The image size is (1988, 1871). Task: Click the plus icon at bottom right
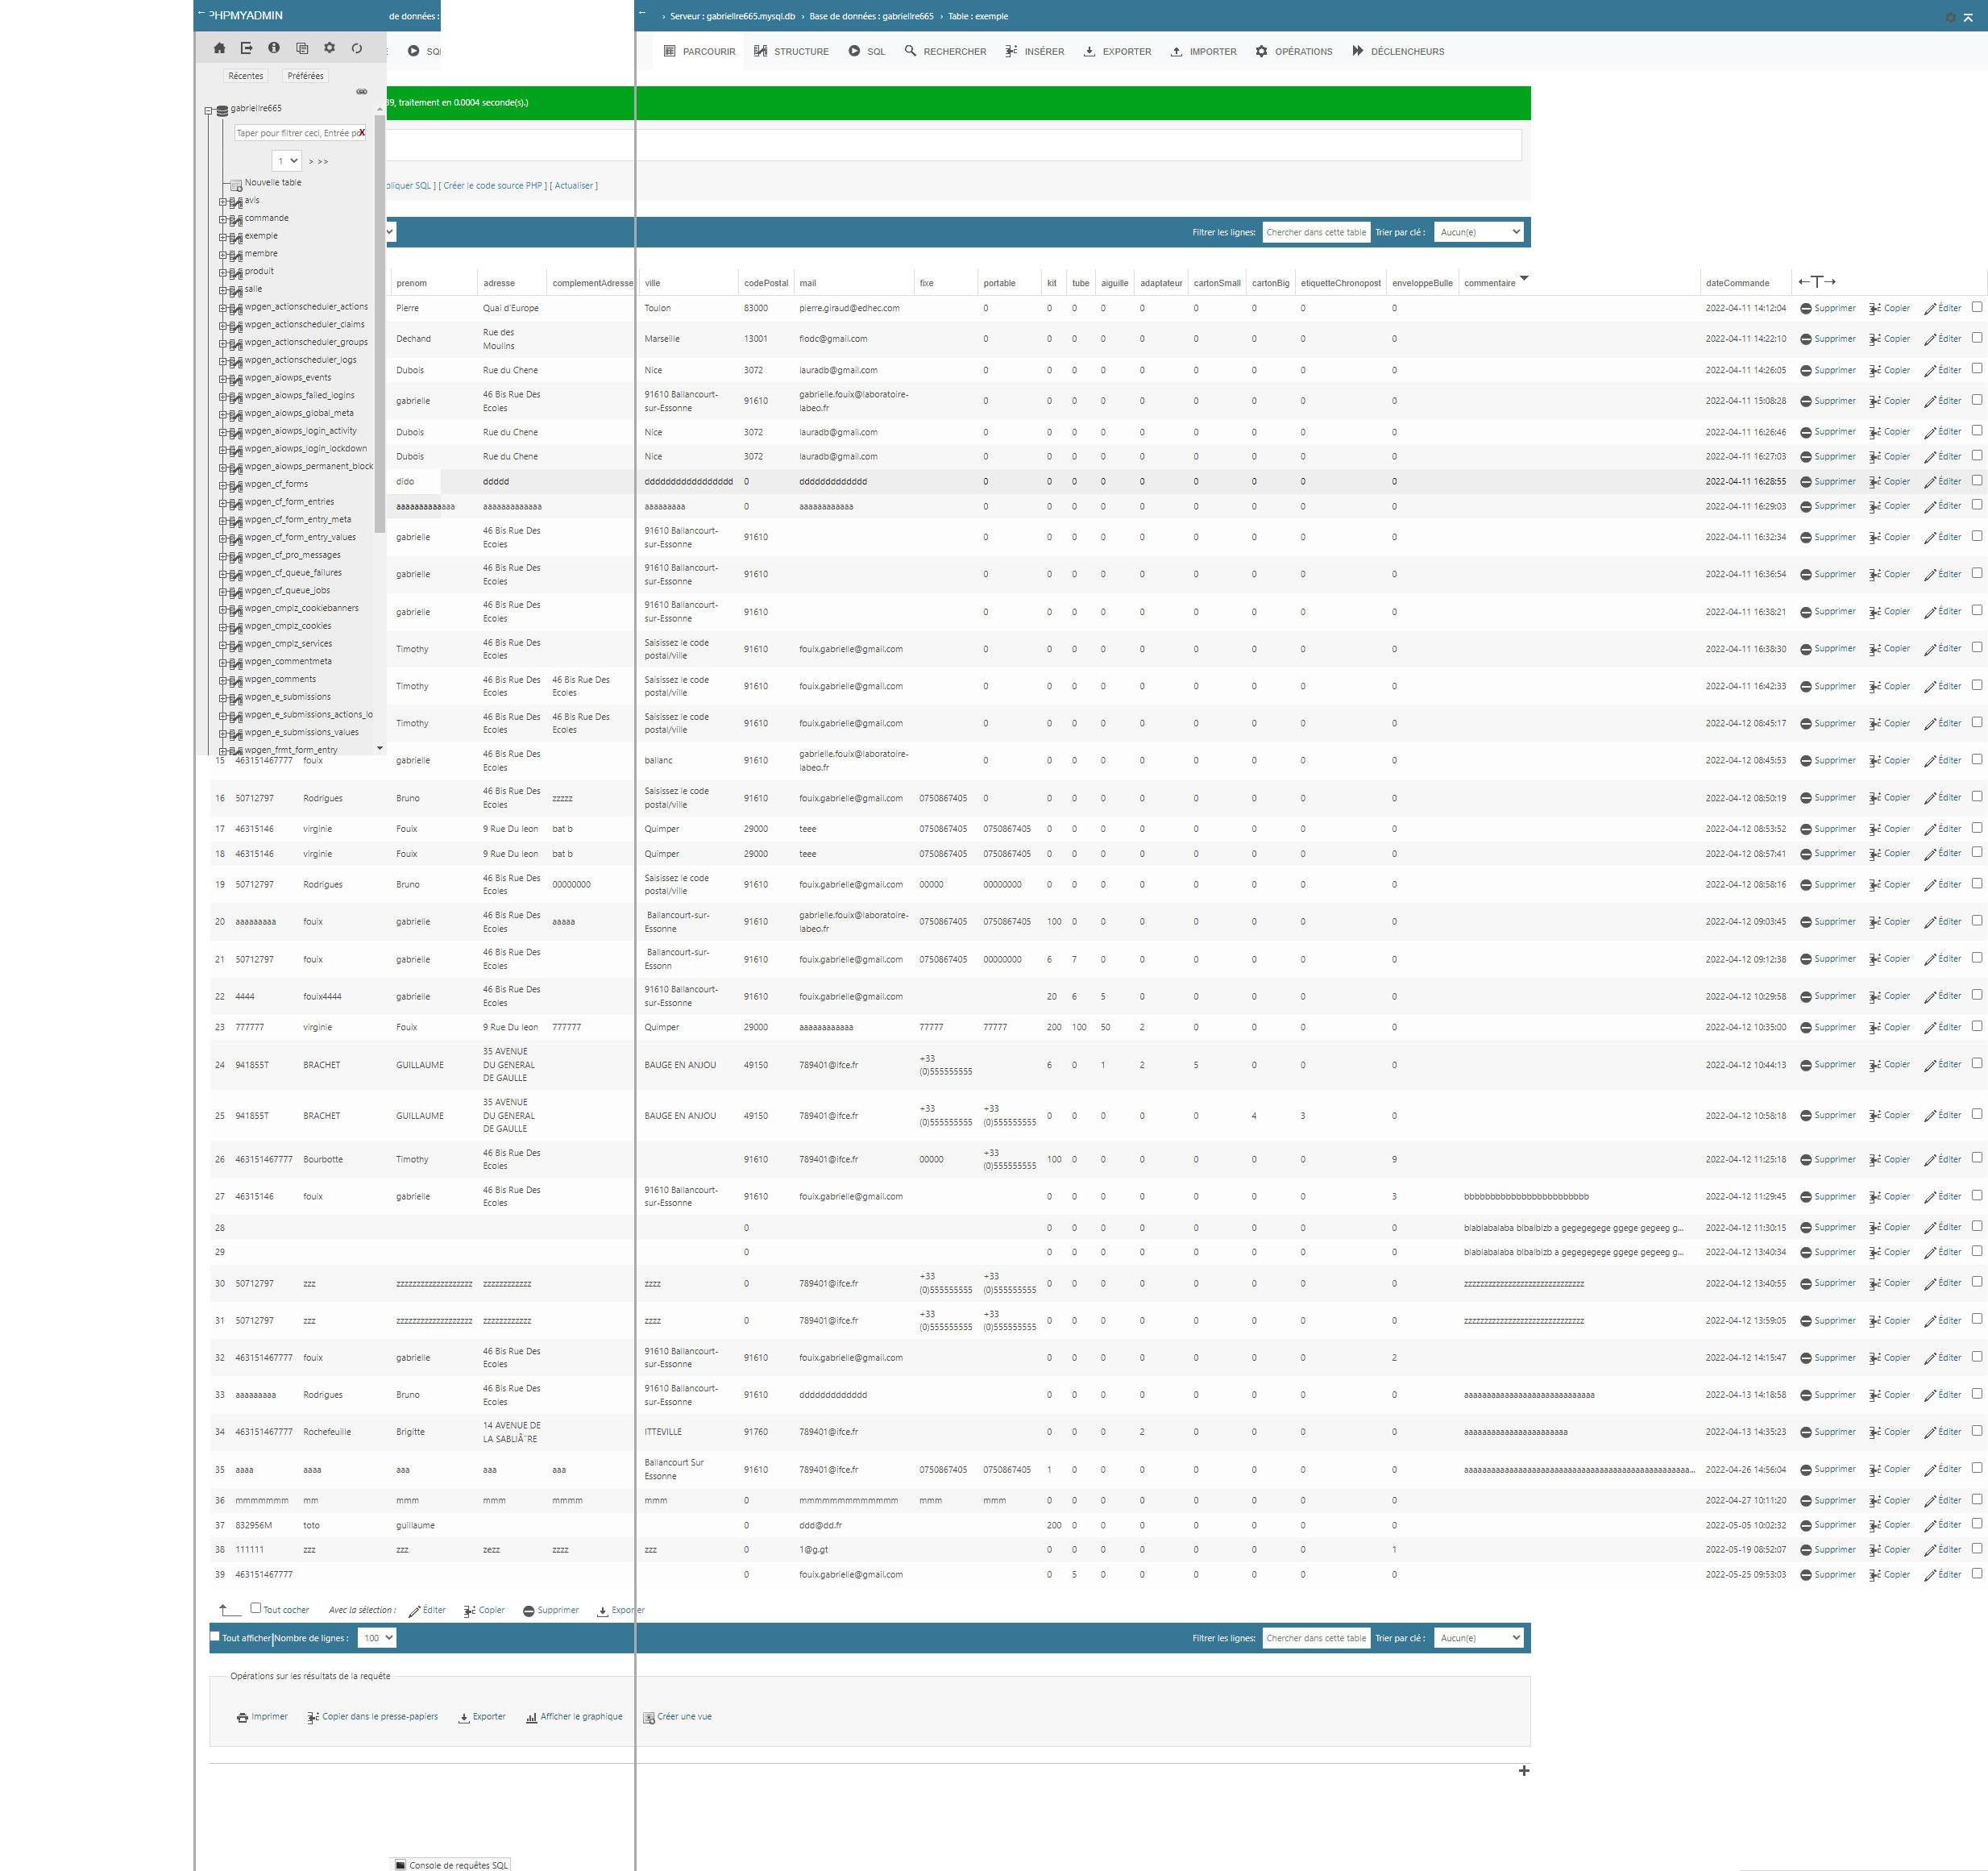[x=1524, y=1771]
